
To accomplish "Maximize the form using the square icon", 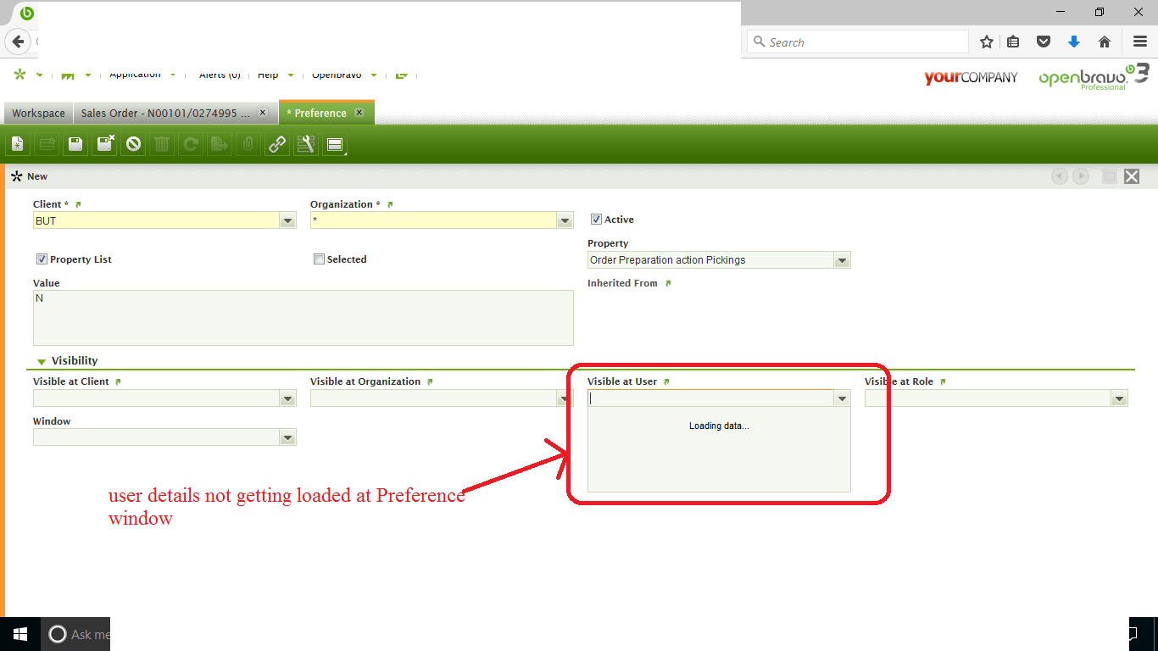I will pos(1109,176).
